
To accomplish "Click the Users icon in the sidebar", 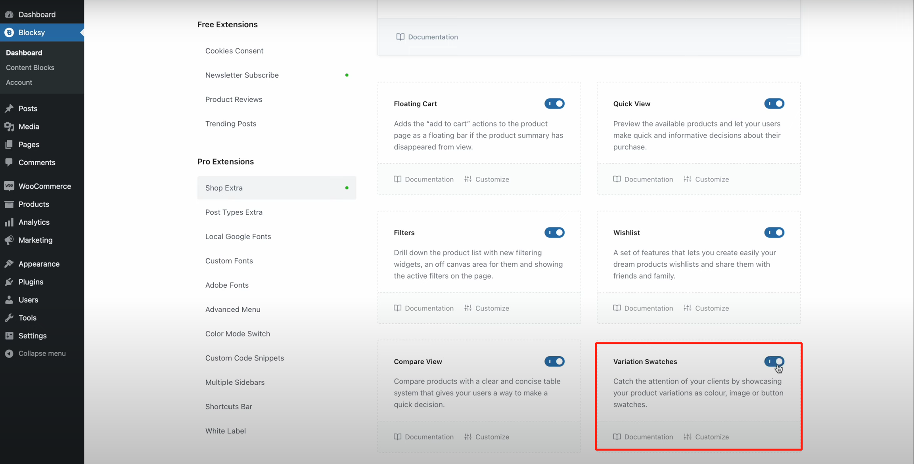I will (9, 300).
